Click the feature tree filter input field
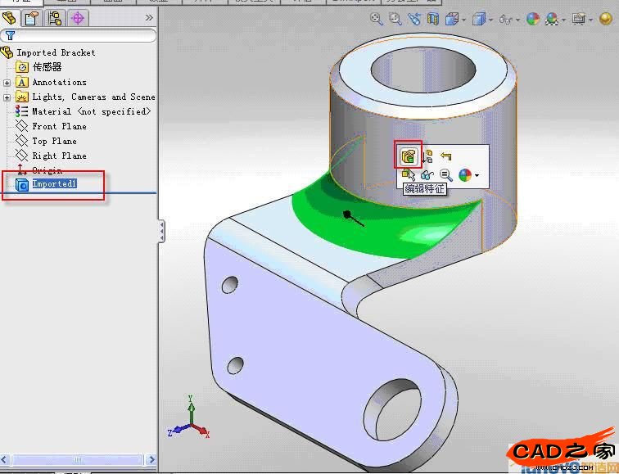 [x=82, y=36]
